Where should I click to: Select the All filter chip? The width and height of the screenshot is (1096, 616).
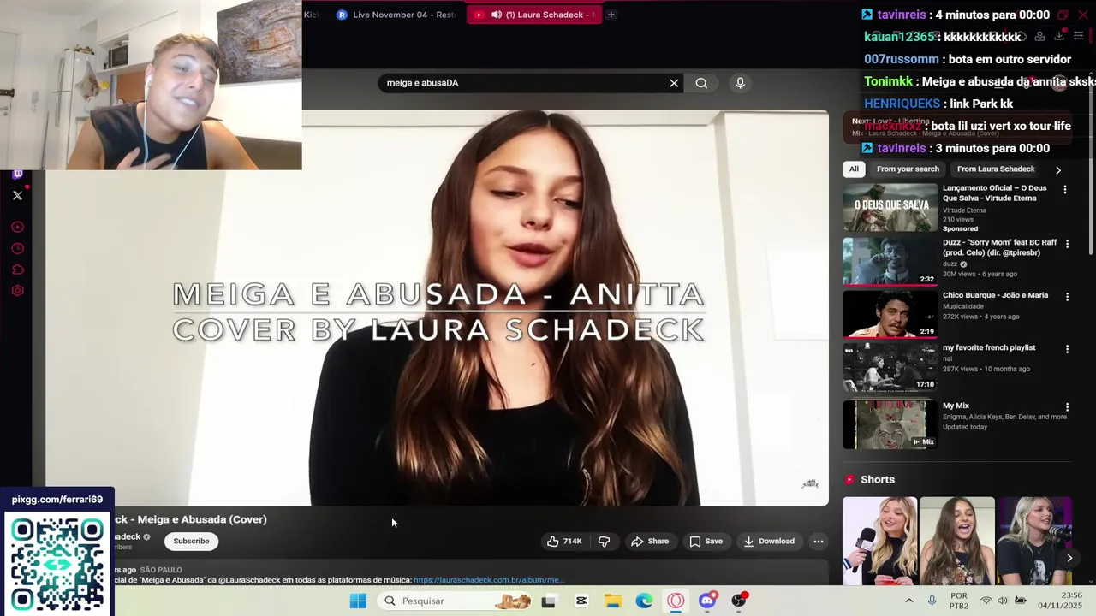(x=854, y=169)
